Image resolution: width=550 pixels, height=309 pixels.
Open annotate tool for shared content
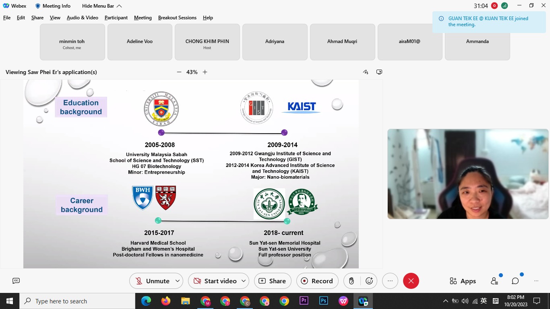click(x=366, y=72)
